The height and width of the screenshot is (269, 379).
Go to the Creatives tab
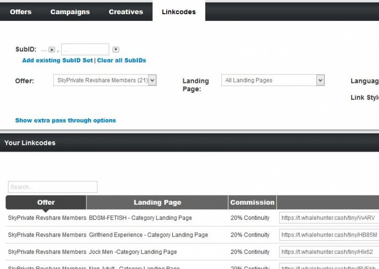126,12
